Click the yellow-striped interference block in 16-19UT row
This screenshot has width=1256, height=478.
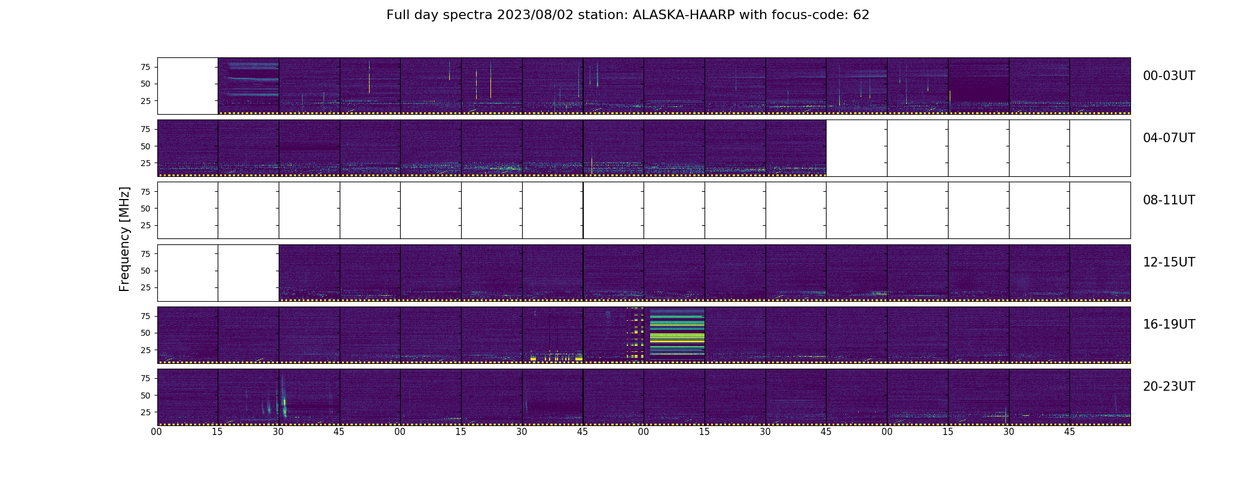[x=677, y=333]
